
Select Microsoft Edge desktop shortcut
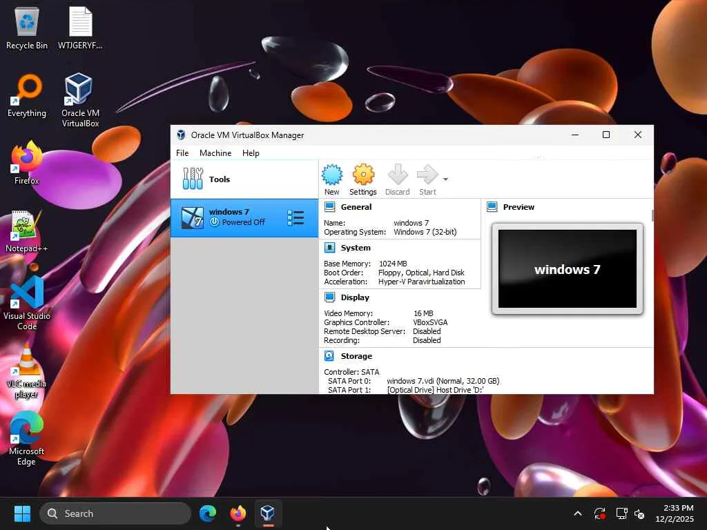[x=27, y=438]
